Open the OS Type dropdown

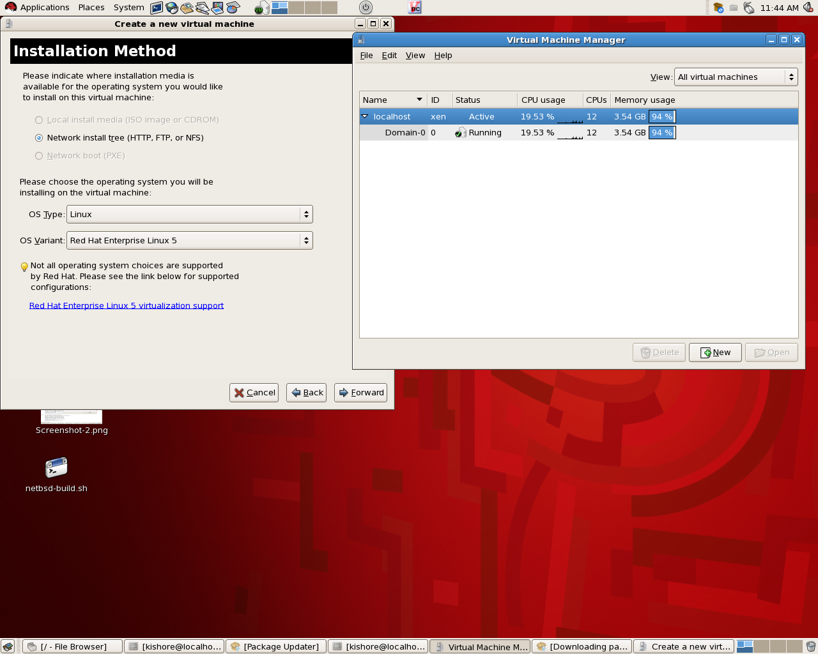[189, 215]
